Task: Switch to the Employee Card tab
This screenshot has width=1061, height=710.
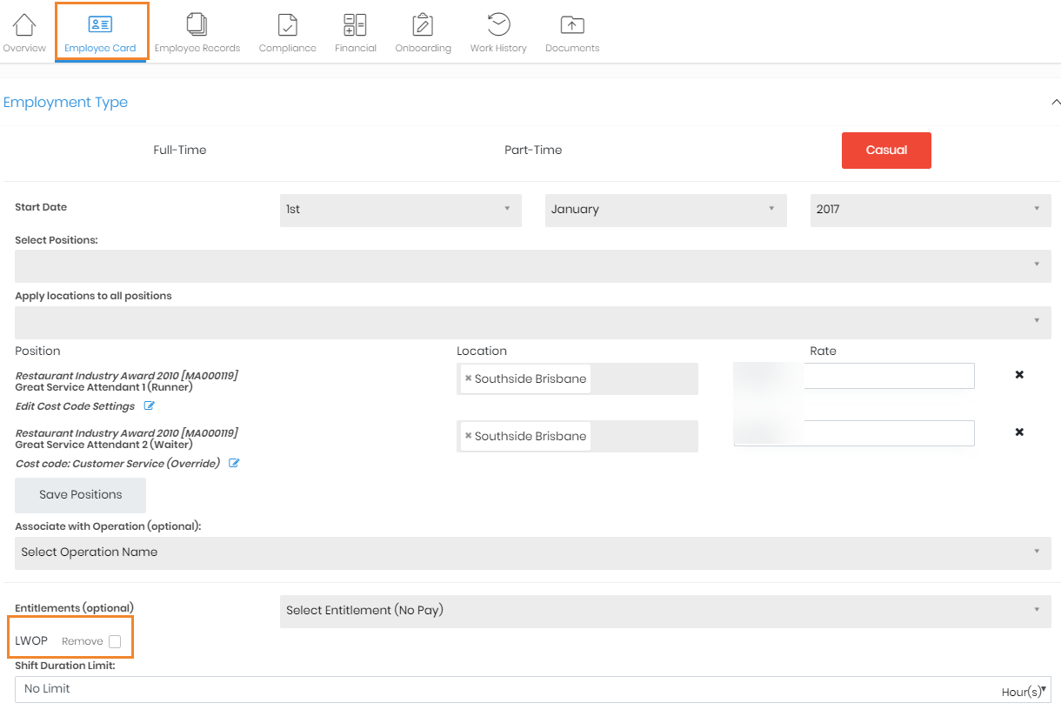Action: click(x=100, y=31)
